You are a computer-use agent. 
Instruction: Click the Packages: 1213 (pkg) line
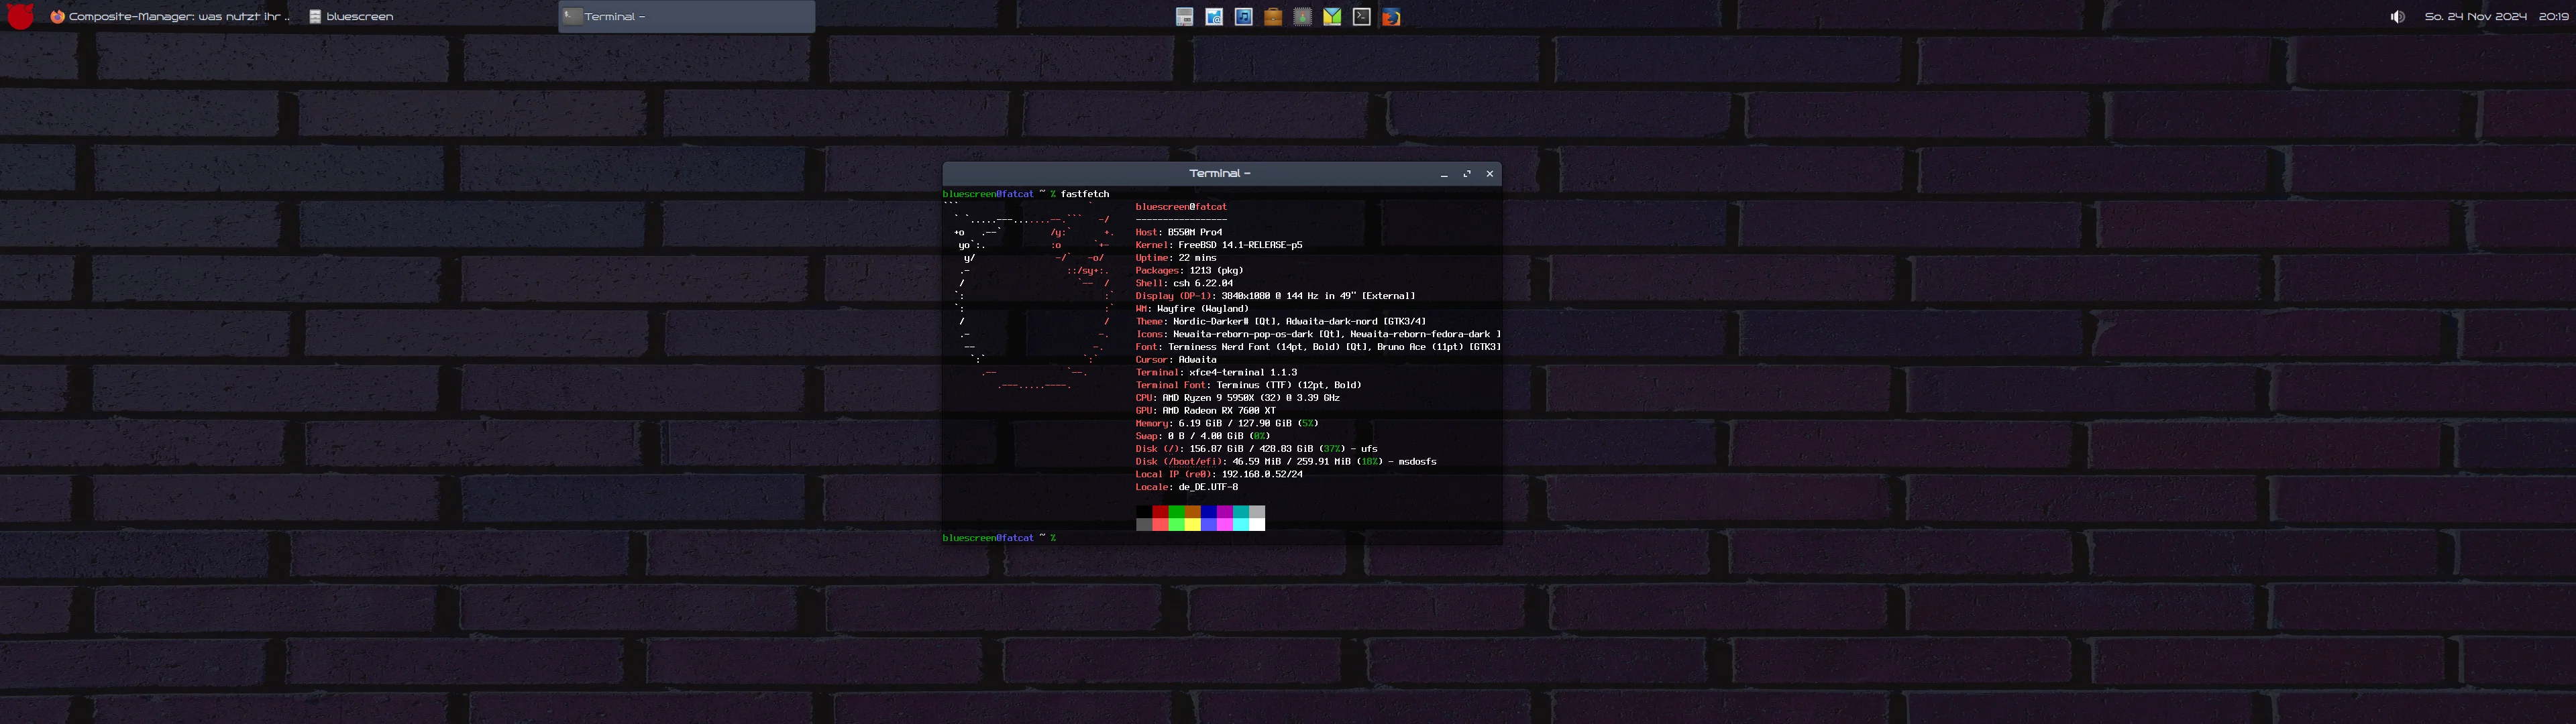click(1189, 271)
